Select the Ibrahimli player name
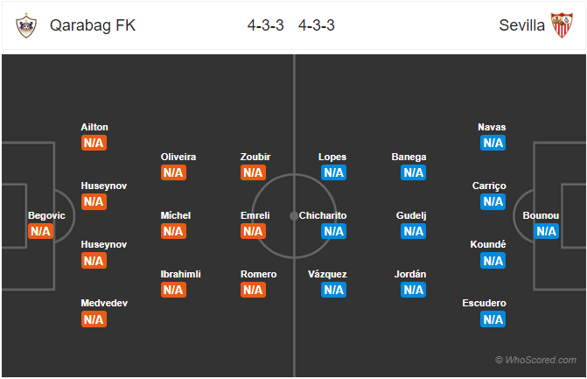The image size is (587, 379). pos(181,274)
